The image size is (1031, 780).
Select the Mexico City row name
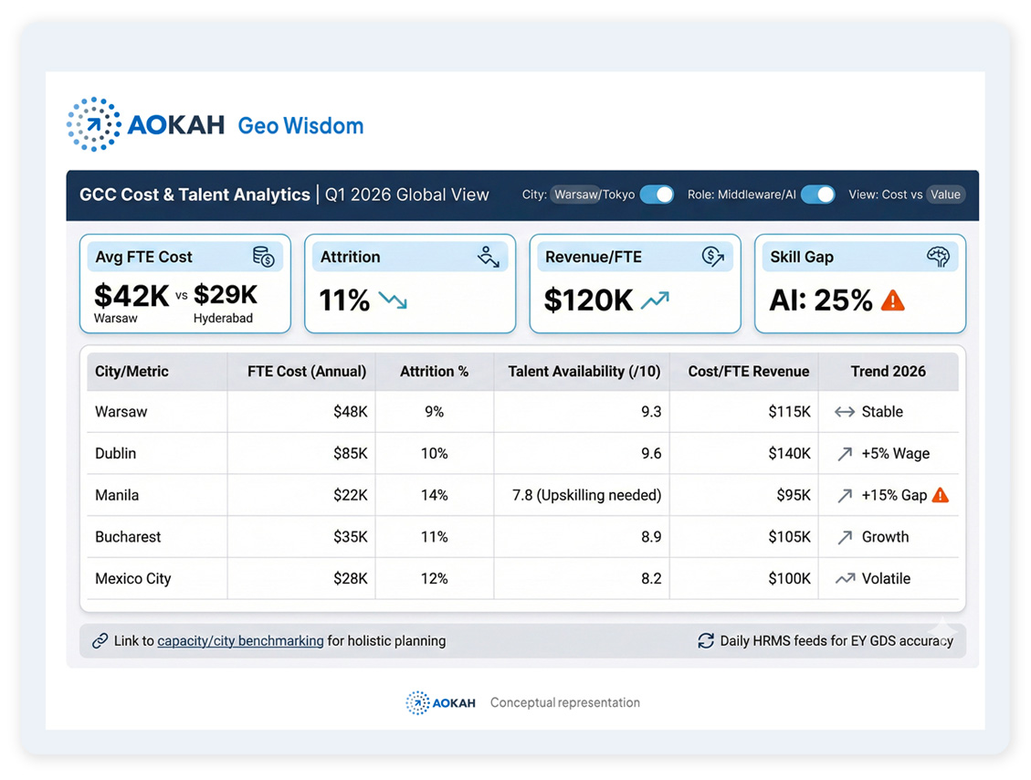pyautogui.click(x=132, y=579)
